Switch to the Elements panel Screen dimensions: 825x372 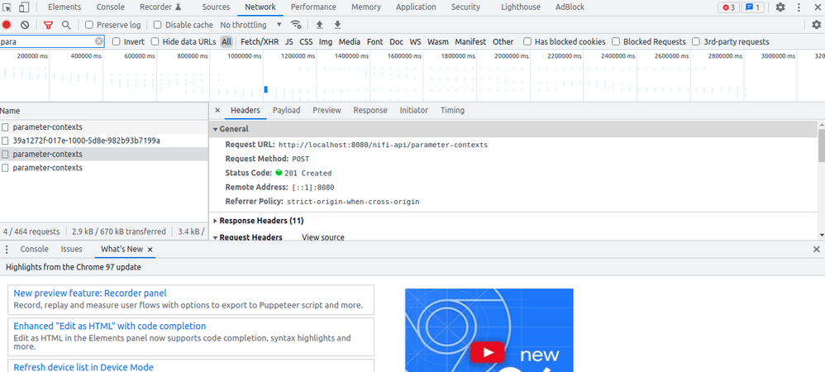tap(64, 7)
